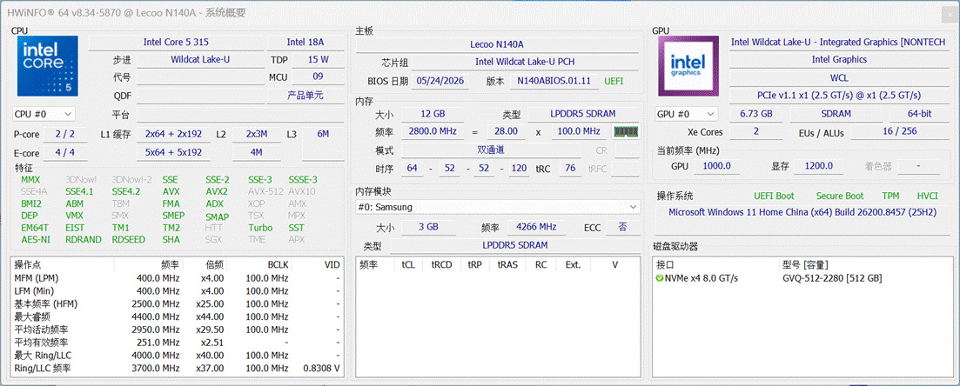
Task: Click the greyed AVX-512 feature label
Action: [x=265, y=191]
